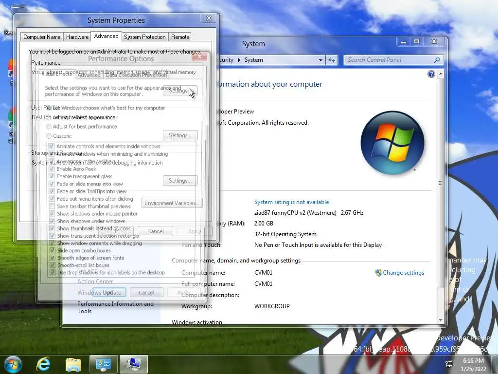Minimize the System window

tap(403, 42)
